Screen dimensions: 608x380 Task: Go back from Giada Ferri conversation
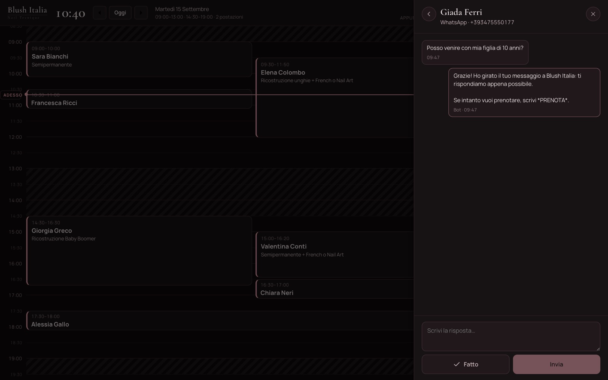pyautogui.click(x=429, y=14)
